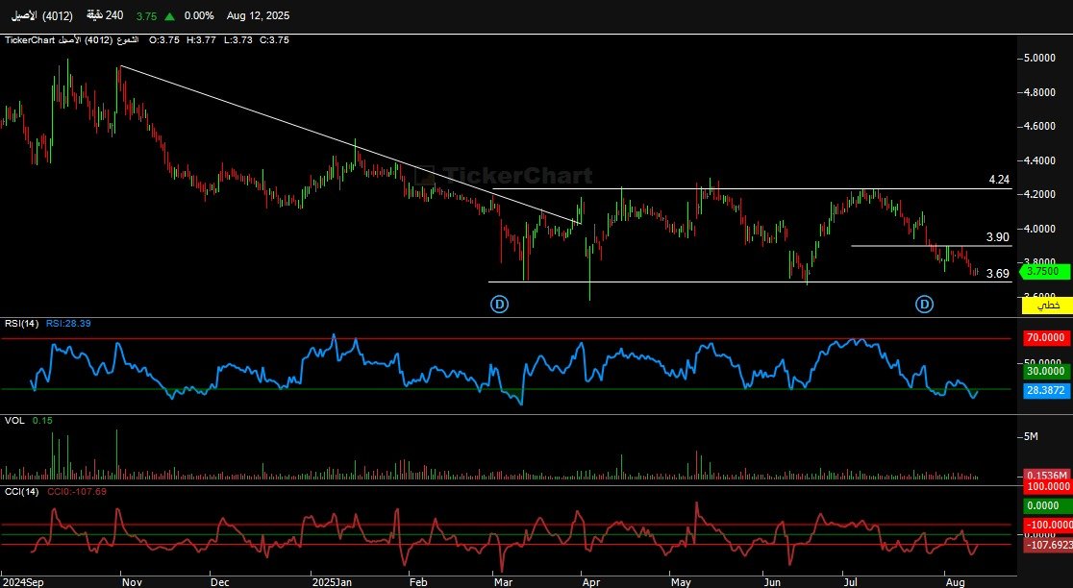Click the H:3.77 high value

point(201,40)
